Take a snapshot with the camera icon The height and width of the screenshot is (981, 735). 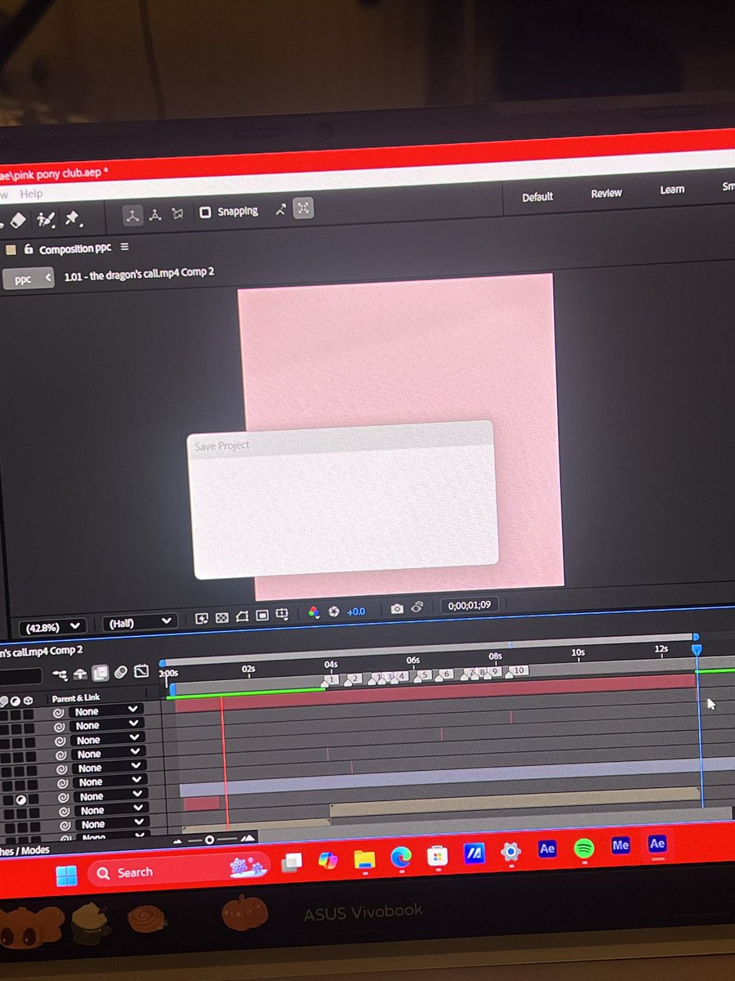pos(397,609)
